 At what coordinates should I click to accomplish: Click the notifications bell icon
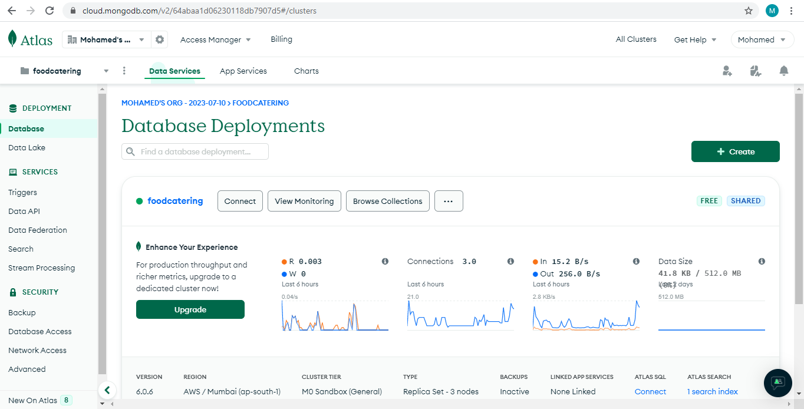tap(783, 71)
